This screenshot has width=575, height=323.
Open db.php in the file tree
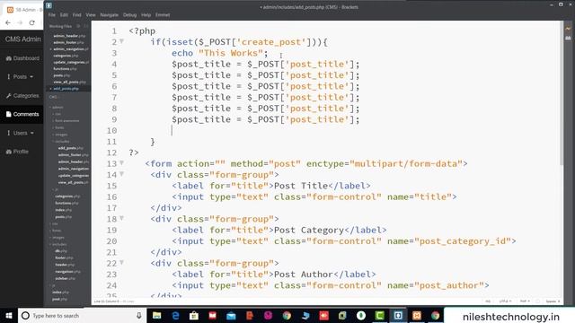tap(61, 251)
